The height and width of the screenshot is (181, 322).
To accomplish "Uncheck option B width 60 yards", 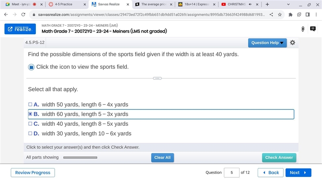I will pos(30,114).
